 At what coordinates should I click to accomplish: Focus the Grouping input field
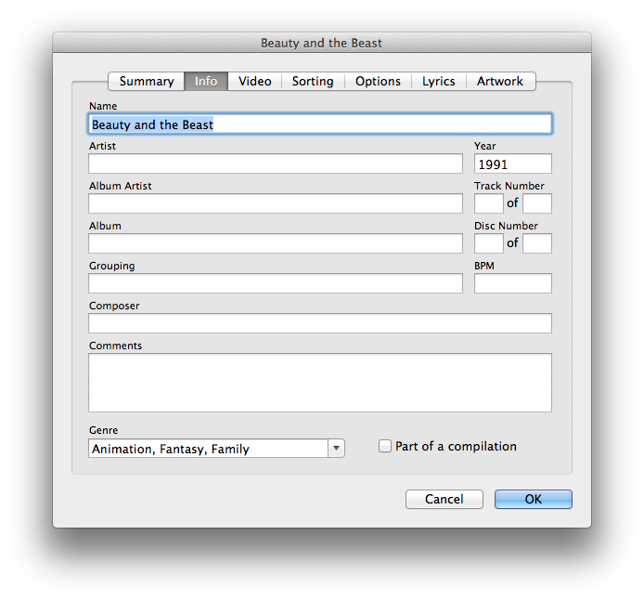(x=276, y=283)
